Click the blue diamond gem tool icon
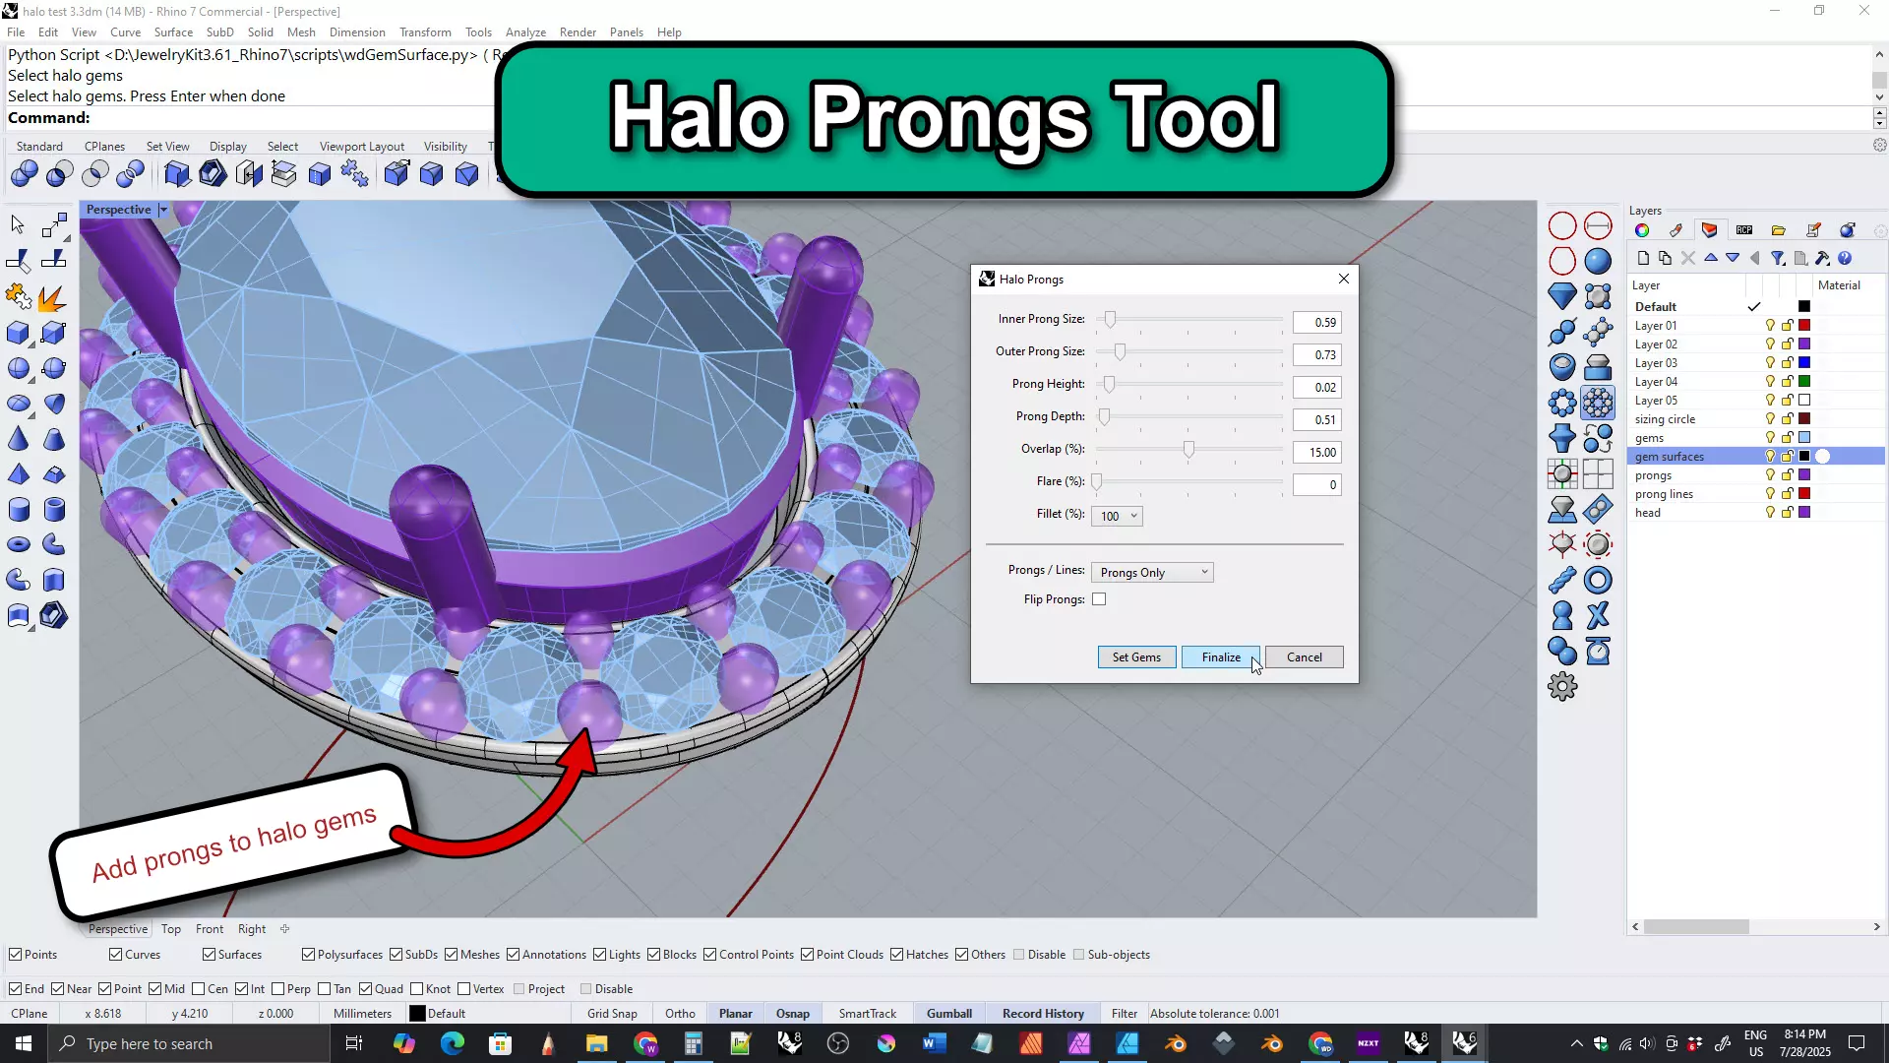The height and width of the screenshot is (1063, 1889). tap(1561, 295)
